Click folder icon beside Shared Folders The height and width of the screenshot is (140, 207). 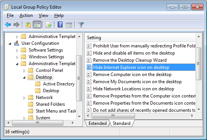point(31,104)
